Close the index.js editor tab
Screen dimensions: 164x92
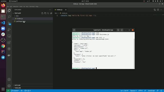[66, 10]
